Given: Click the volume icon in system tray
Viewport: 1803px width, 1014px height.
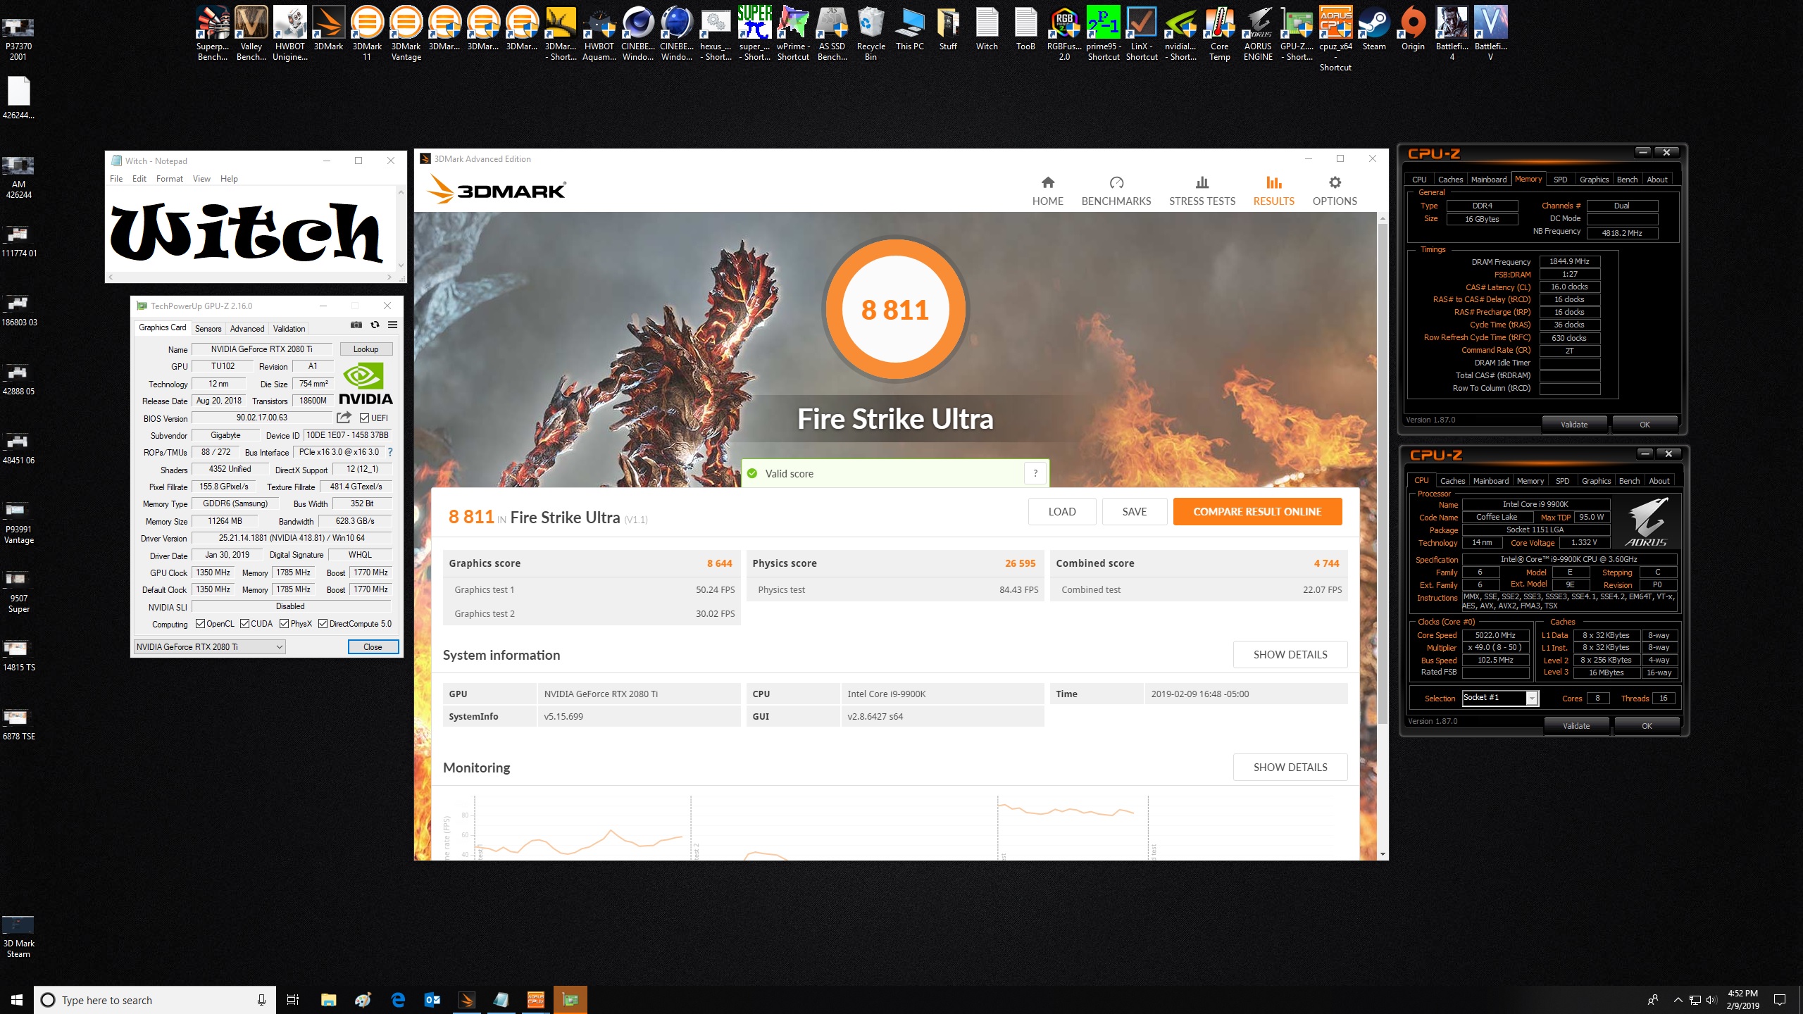Looking at the screenshot, I should pos(1711,1000).
